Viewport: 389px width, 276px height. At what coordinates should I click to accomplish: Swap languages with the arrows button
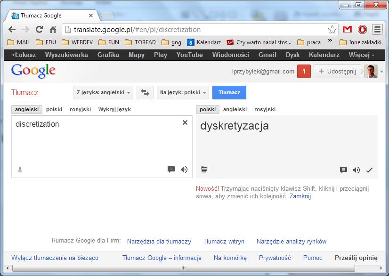[145, 93]
